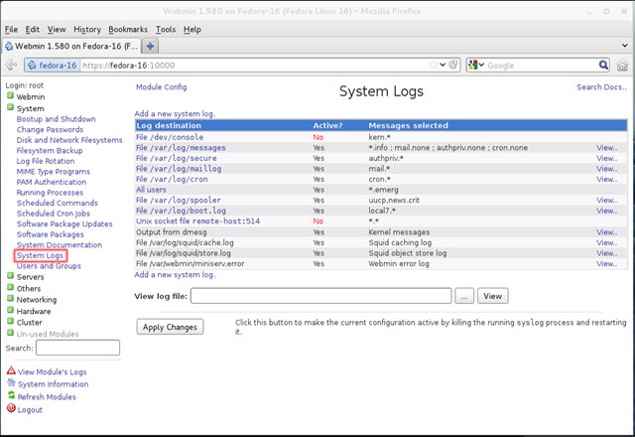Open the All users log entry
Screen dimensions: 635x437
151,190
